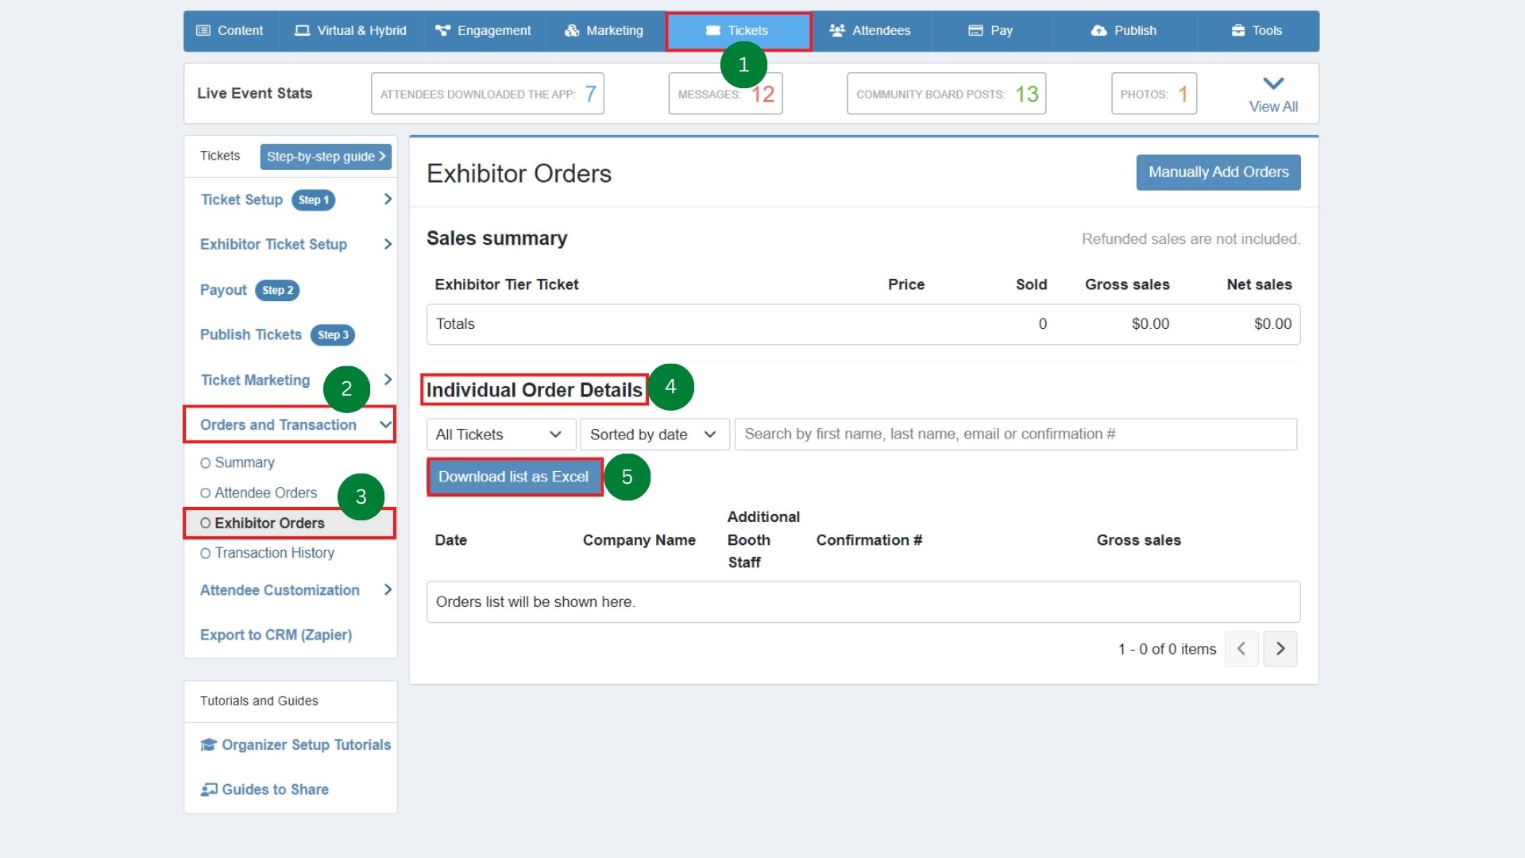Click Download list as Excel
1525x858 pixels.
point(513,477)
